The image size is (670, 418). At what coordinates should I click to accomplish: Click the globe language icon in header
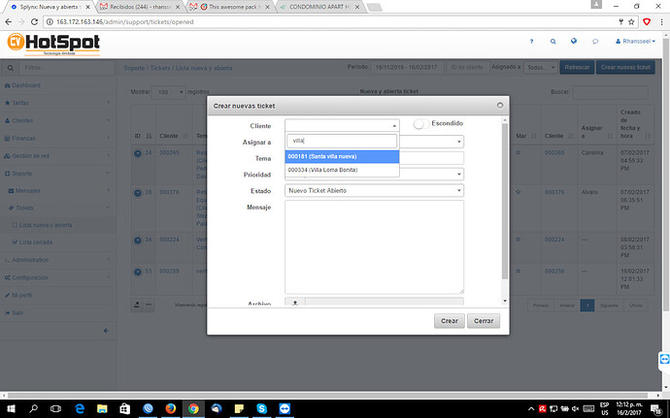(x=574, y=41)
